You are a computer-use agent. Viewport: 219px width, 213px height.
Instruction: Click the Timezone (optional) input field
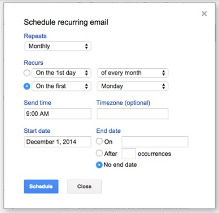[133, 114]
